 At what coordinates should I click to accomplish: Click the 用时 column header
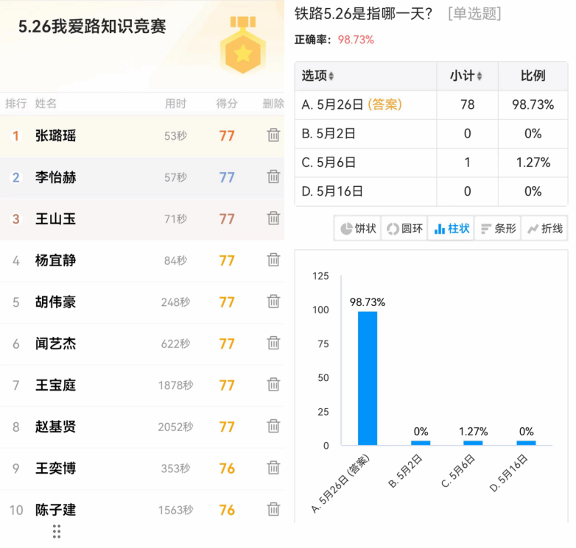click(x=175, y=104)
